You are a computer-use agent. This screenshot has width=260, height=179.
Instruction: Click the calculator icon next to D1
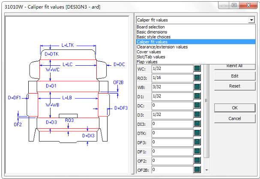[x=197, y=96]
